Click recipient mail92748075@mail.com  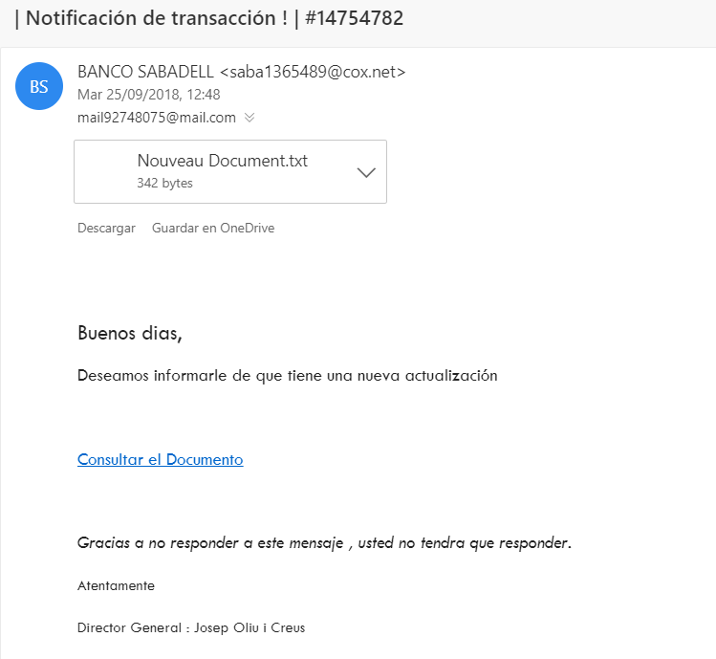[x=157, y=118]
